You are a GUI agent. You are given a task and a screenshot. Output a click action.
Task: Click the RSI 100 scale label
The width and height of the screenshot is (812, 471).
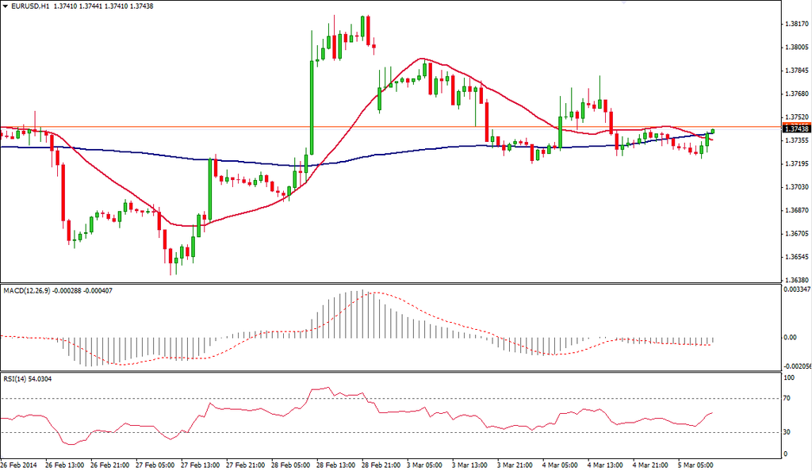tap(789, 379)
